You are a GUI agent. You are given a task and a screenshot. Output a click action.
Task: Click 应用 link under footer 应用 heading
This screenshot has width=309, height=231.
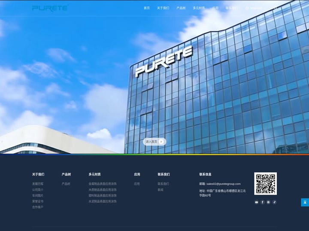pos(137,184)
